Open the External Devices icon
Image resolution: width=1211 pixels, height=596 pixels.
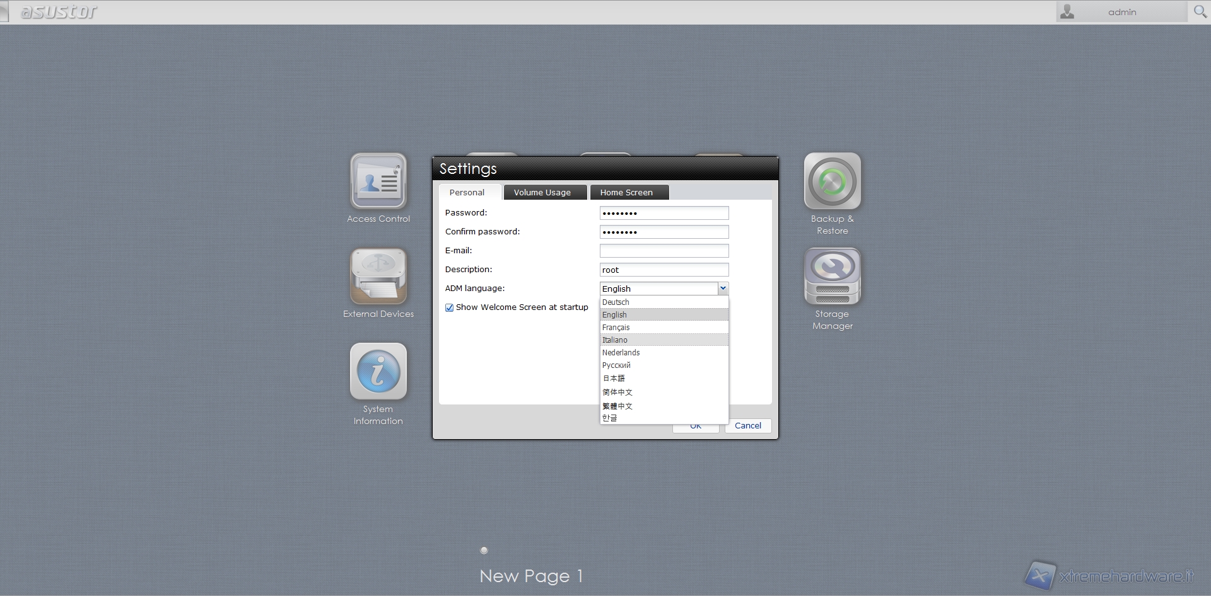[x=378, y=277]
